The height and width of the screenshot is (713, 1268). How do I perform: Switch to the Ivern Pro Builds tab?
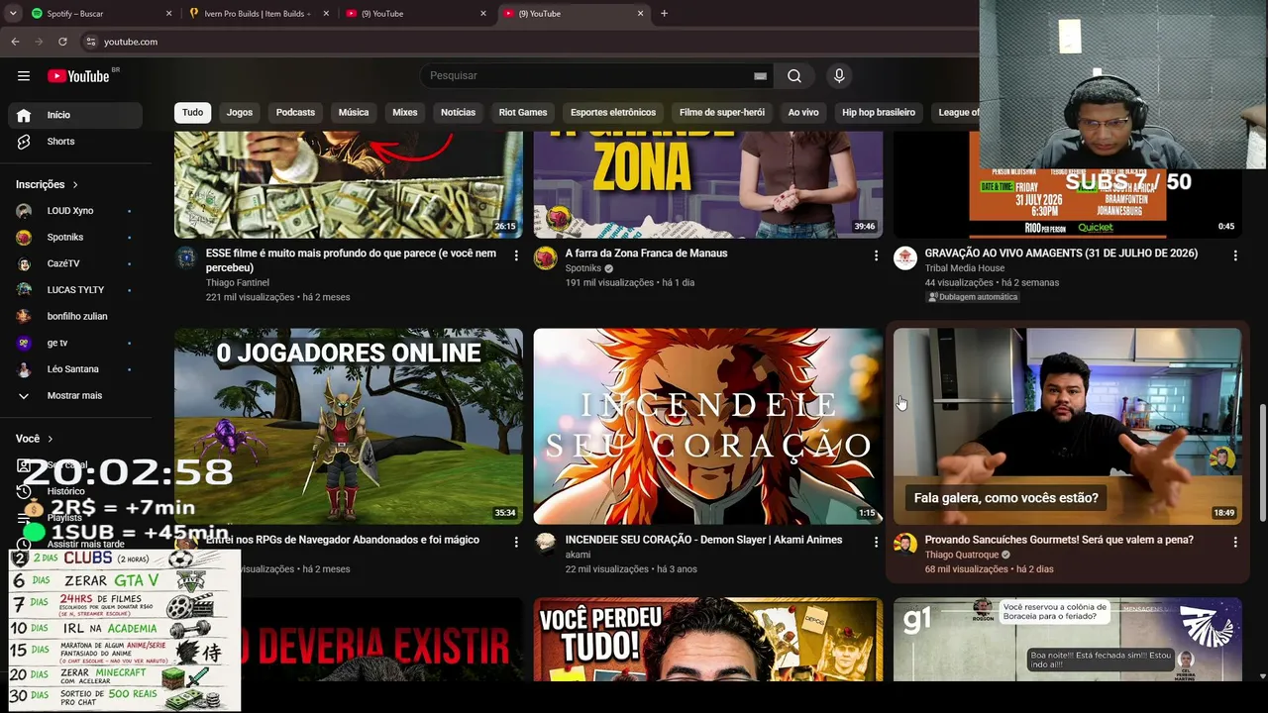coord(260,14)
